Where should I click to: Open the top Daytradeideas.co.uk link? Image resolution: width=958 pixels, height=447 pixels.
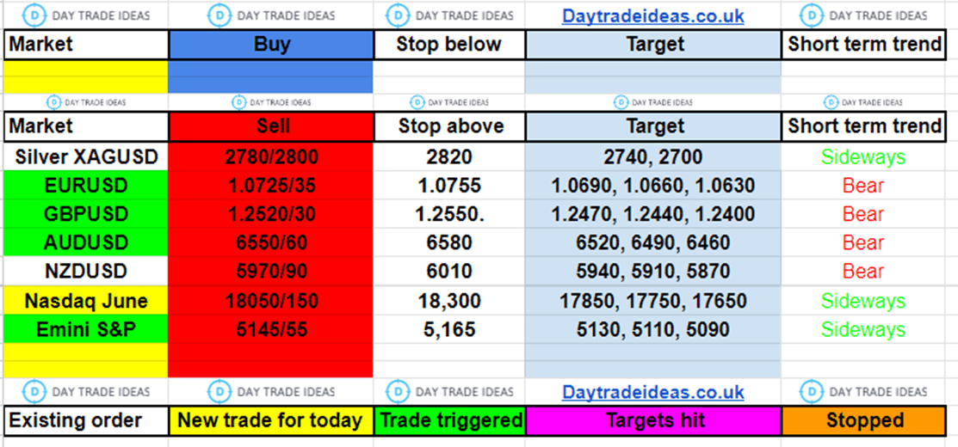pos(652,15)
